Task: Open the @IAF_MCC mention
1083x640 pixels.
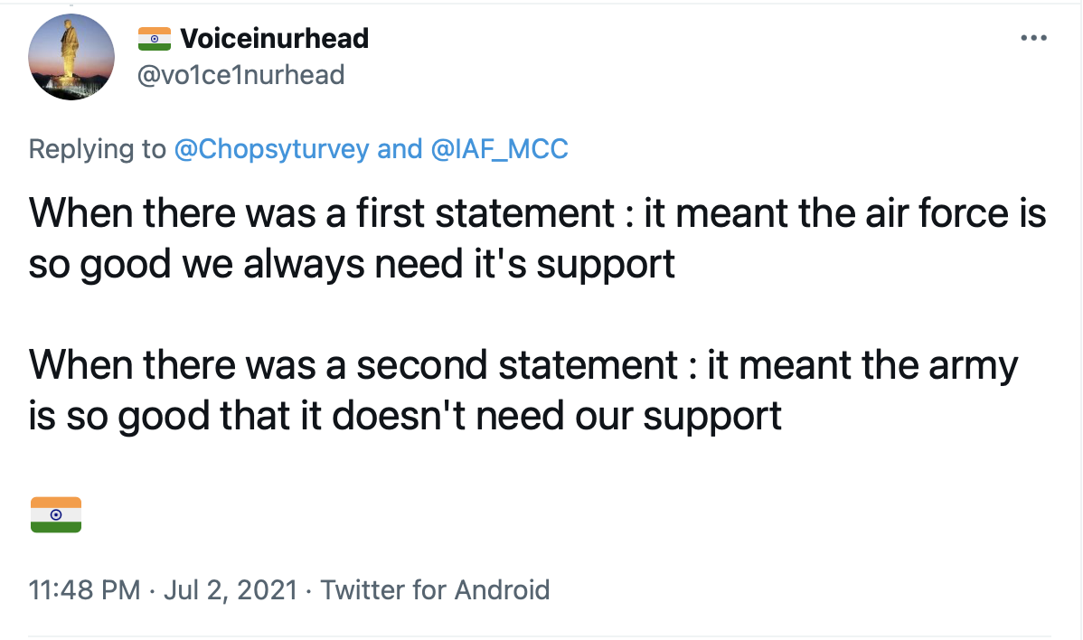Action: (x=500, y=148)
